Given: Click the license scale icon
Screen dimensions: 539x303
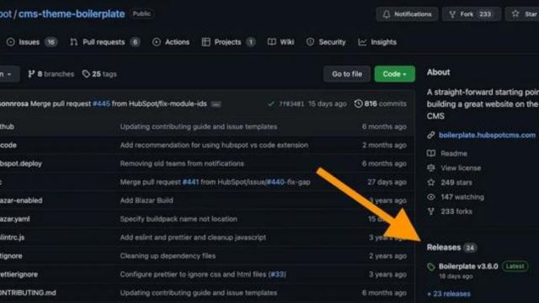Looking at the screenshot, I should point(430,167).
